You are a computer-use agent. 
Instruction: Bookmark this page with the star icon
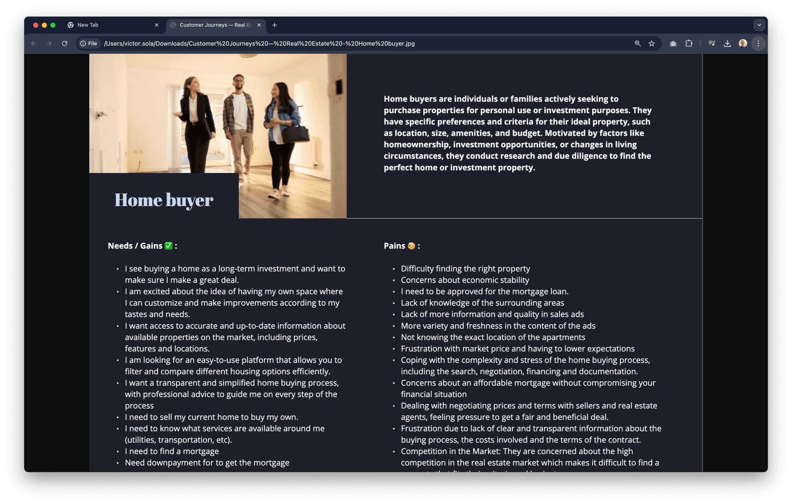[x=652, y=43]
